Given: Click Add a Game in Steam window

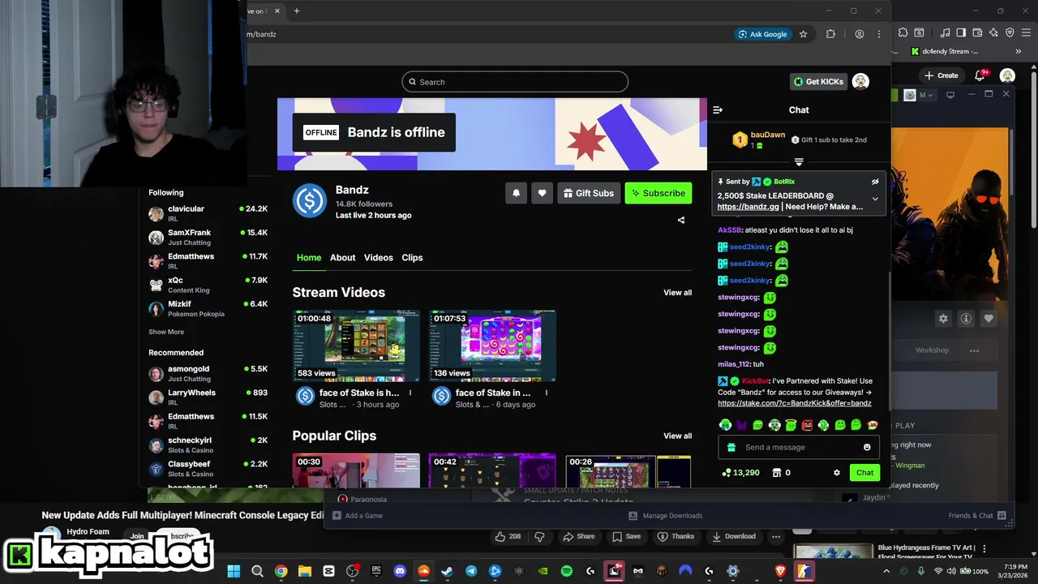Looking at the screenshot, I should (x=358, y=516).
